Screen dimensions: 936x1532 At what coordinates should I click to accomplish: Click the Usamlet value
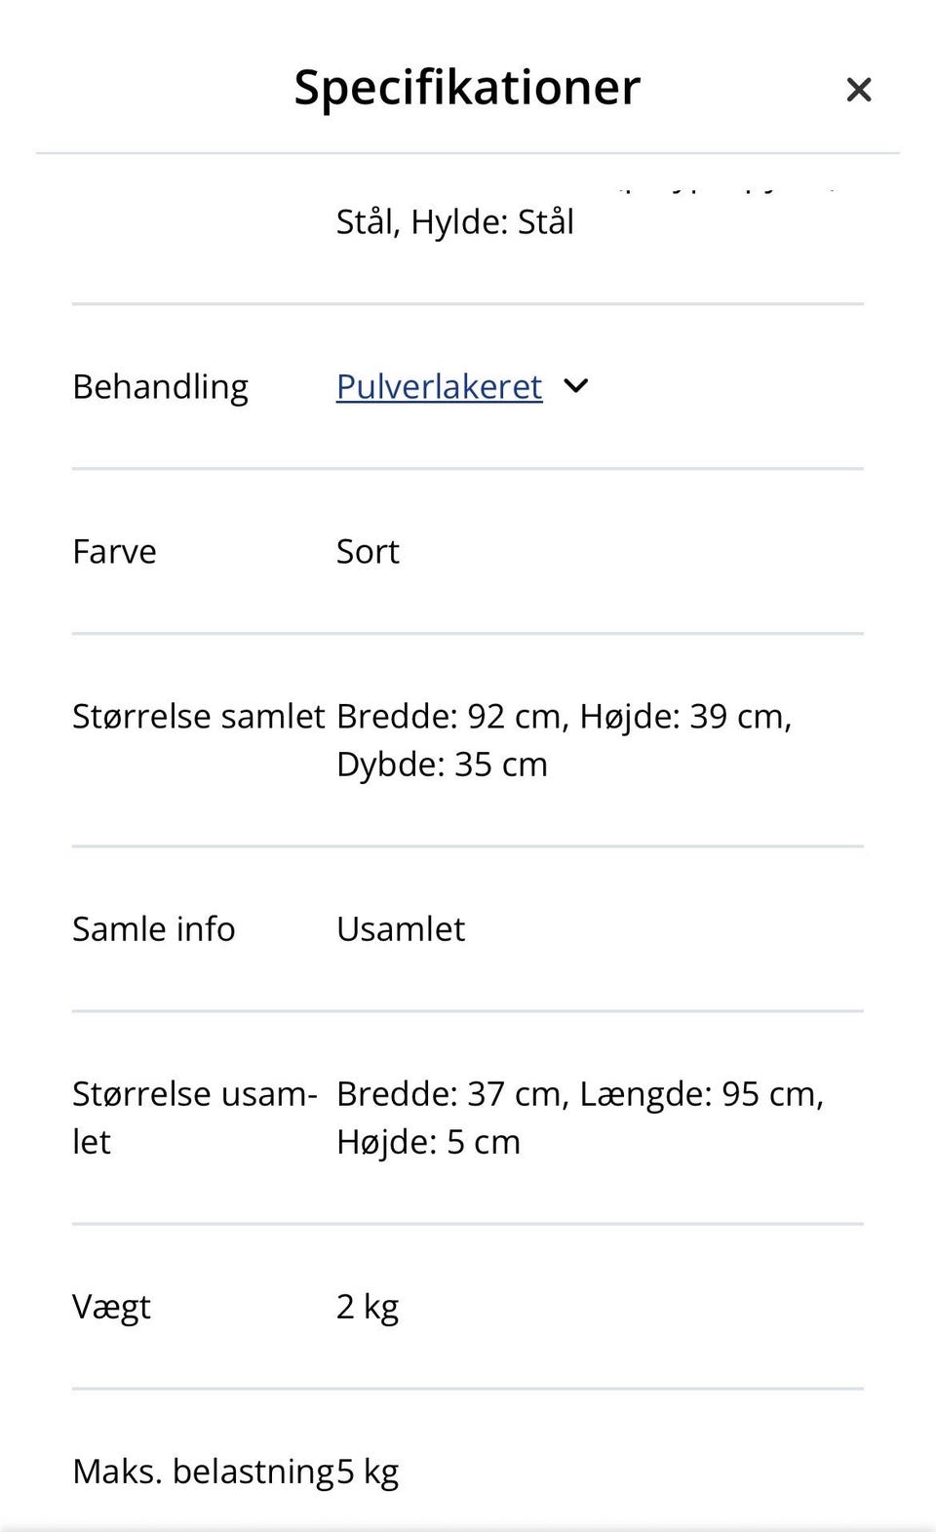401,928
